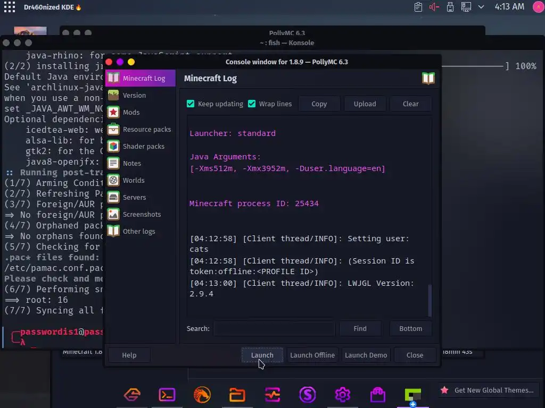Open the clipboard tray icon
Screen dimensions: 545x408
418,7
